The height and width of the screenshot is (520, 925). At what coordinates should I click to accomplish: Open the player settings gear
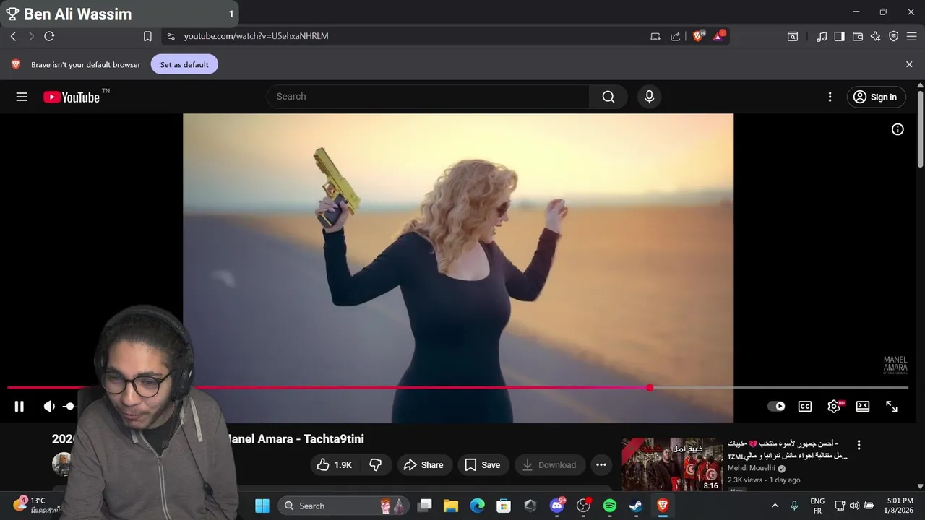pyautogui.click(x=834, y=407)
